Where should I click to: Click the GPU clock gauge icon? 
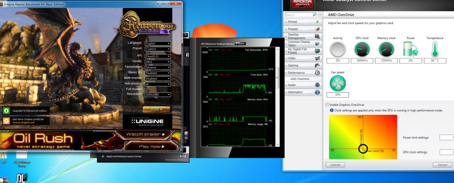pos(362,49)
